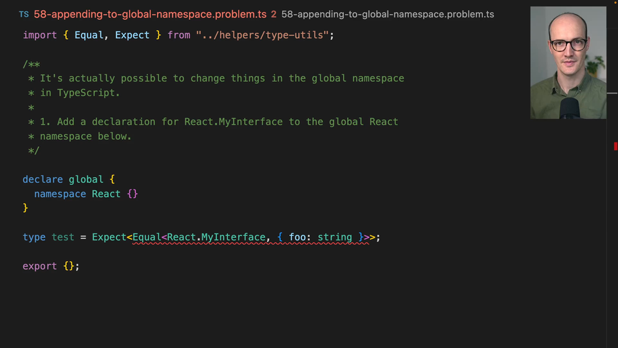Place the cursor in the braces after namespace React
Image resolution: width=618 pixels, height=348 pixels.
pos(133,194)
